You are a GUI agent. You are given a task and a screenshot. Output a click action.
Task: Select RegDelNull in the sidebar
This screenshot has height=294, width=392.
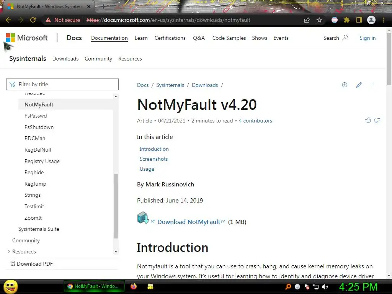point(38,150)
